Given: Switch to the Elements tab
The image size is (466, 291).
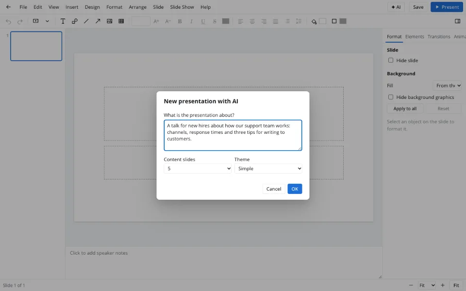Looking at the screenshot, I should pos(415,36).
